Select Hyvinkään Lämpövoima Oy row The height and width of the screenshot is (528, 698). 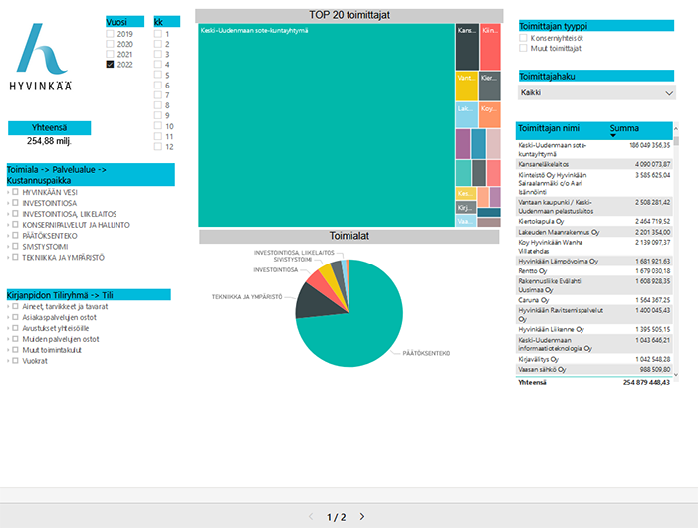coord(594,262)
